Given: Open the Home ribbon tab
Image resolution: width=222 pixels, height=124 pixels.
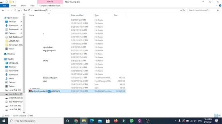Looking at the screenshot, I should tap(14, 6).
